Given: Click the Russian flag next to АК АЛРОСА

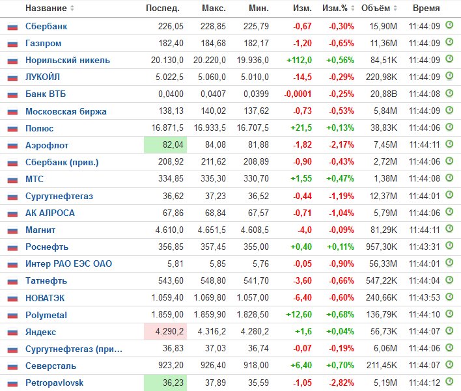Looking at the screenshot, I should point(12,213).
